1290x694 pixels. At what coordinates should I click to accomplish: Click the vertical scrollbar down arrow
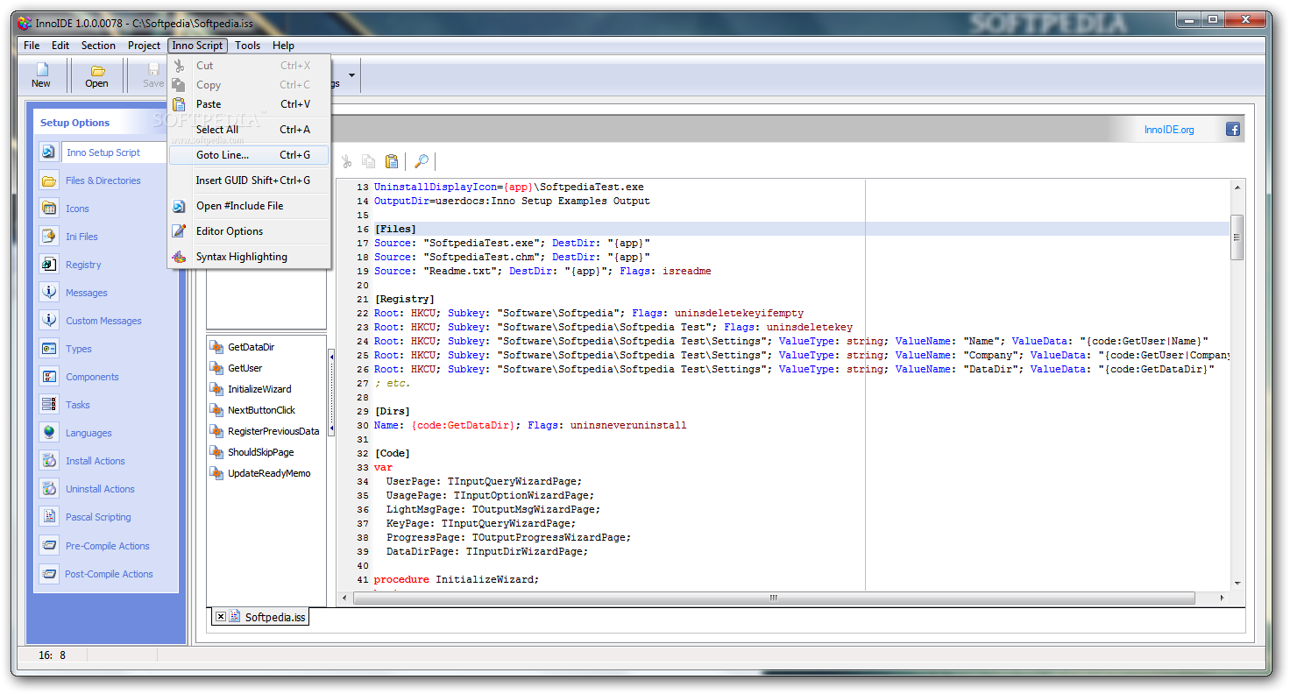point(1237,584)
